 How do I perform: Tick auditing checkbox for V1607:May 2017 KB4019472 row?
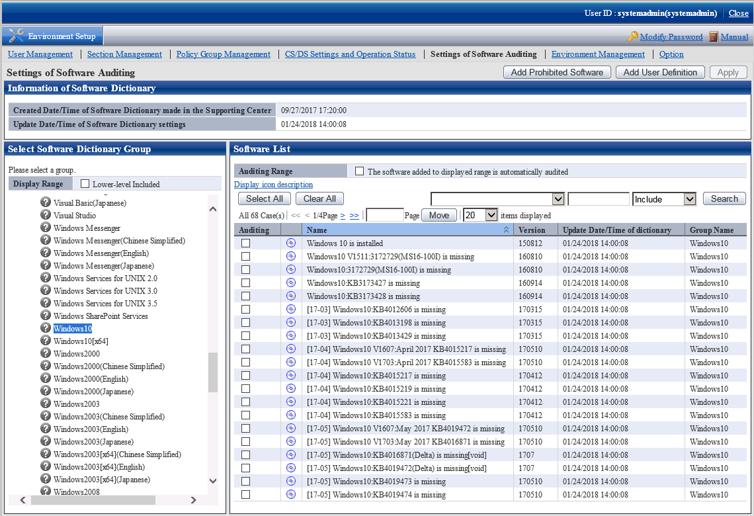[x=246, y=429]
